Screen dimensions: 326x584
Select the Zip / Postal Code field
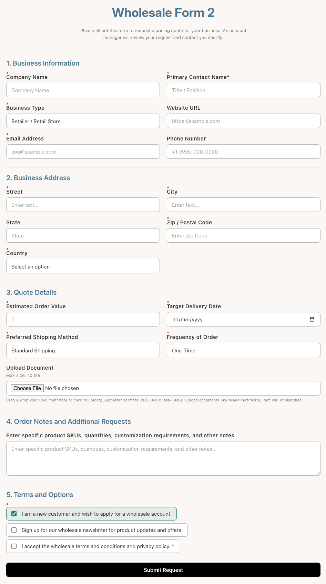(x=244, y=235)
